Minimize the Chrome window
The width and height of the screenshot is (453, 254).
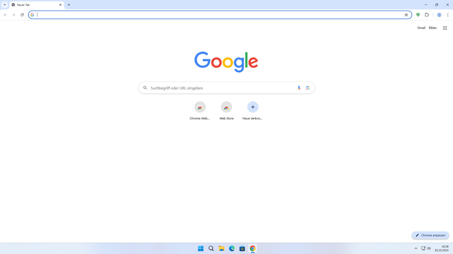(426, 5)
